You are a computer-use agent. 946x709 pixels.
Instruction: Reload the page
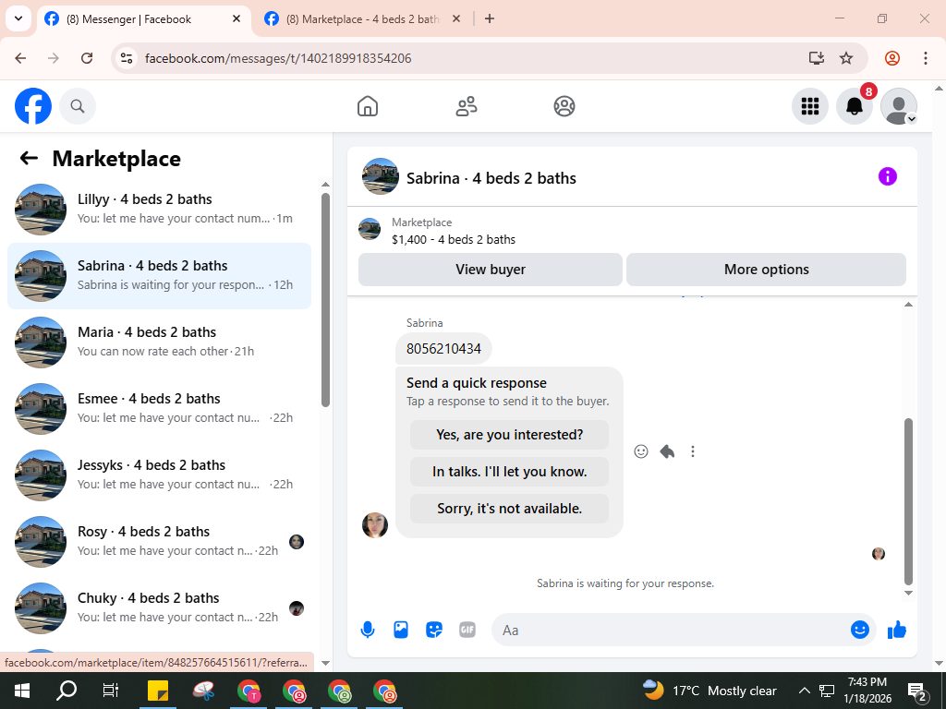tap(87, 58)
